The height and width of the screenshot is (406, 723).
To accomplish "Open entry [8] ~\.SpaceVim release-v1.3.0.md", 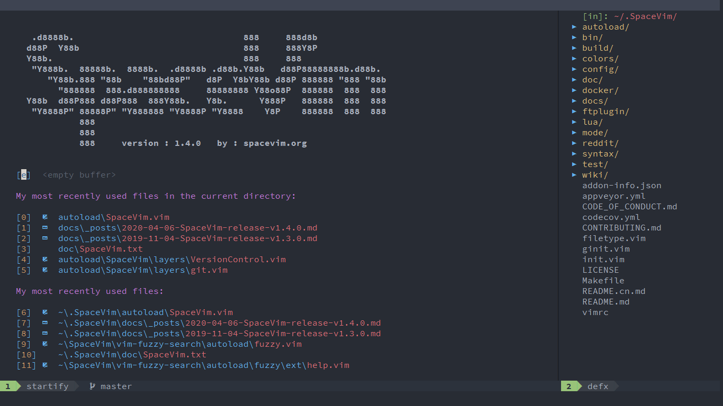I will pos(198,333).
